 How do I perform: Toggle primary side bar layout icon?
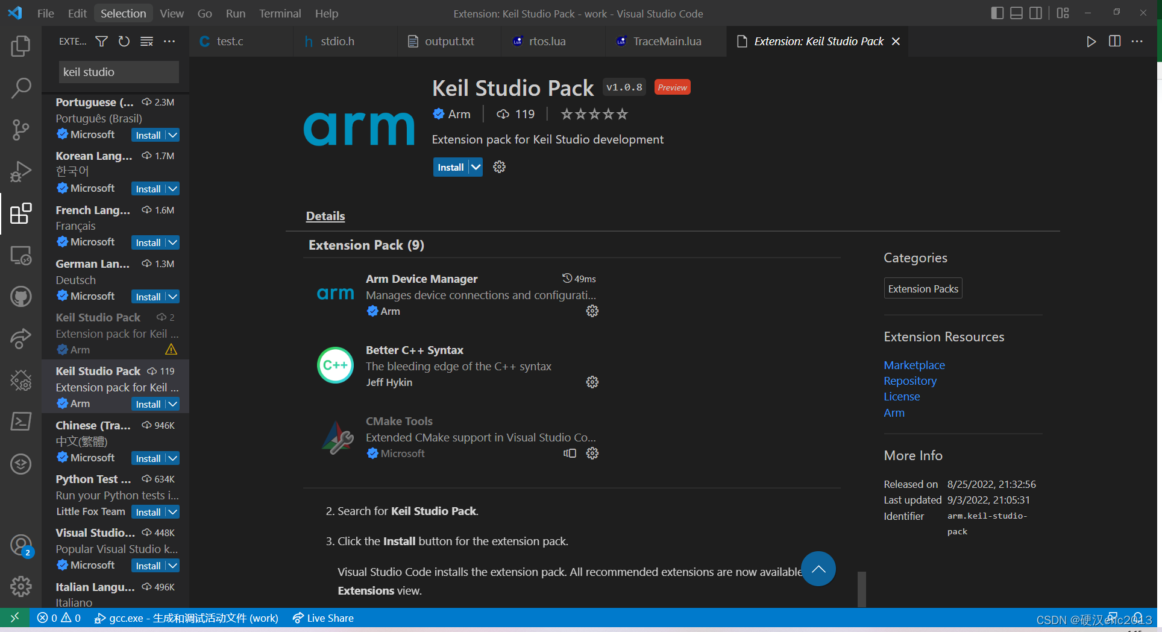(997, 13)
